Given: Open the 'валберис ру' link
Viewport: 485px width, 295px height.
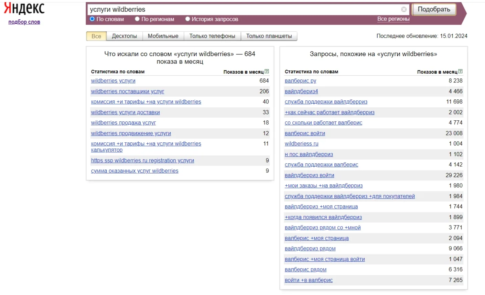Looking at the screenshot, I should click(x=300, y=81).
